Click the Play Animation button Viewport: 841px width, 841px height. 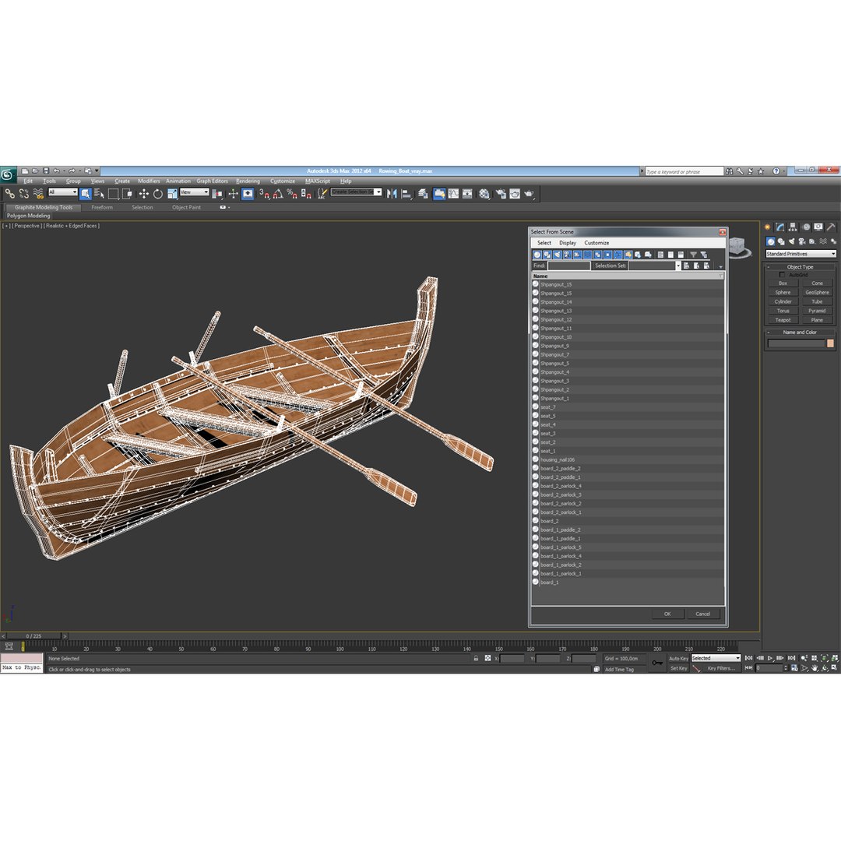click(770, 658)
